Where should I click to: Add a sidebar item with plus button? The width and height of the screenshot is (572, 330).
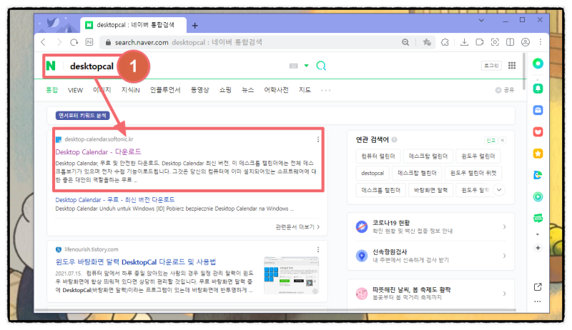coord(538,248)
